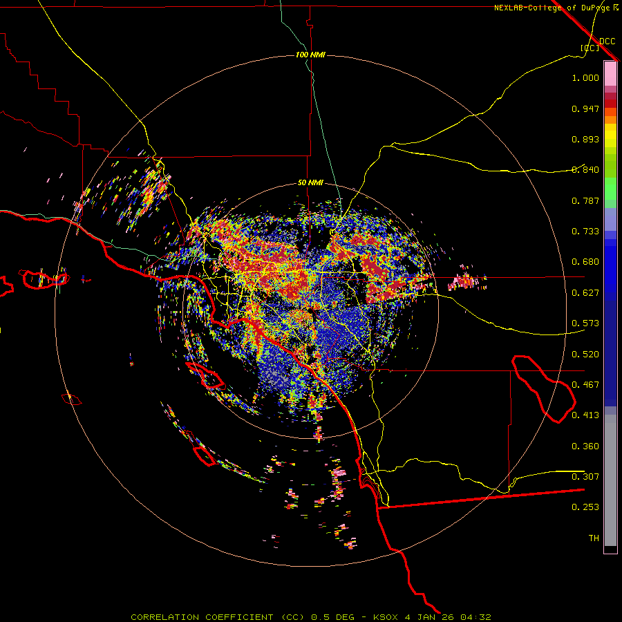Image resolution: width=622 pixels, height=622 pixels.
Task: Click the 0.573 value on the color scale
Action: 585,323
